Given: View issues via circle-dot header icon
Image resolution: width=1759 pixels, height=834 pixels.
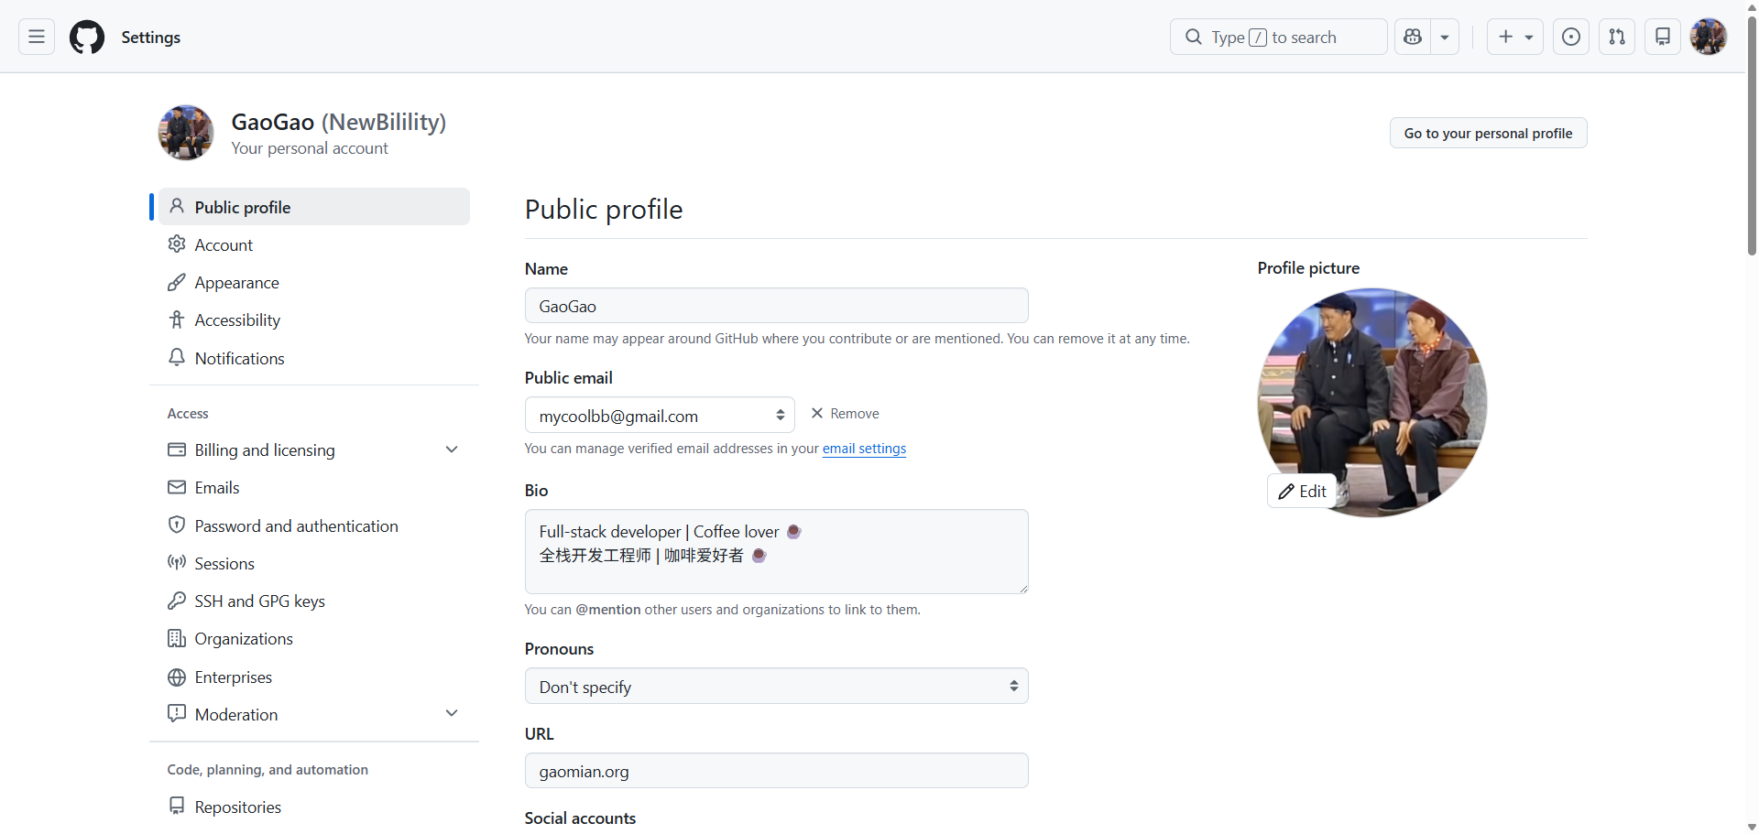Looking at the screenshot, I should [x=1571, y=37].
